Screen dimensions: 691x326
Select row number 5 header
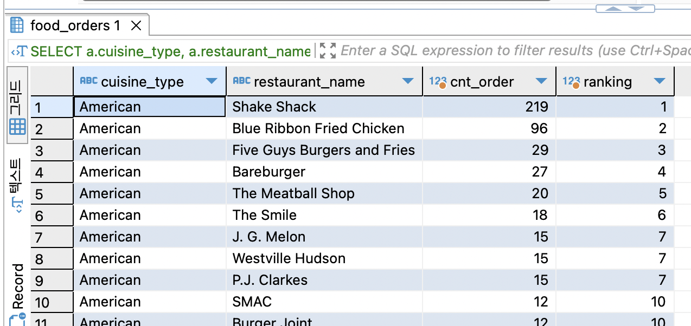click(52, 193)
